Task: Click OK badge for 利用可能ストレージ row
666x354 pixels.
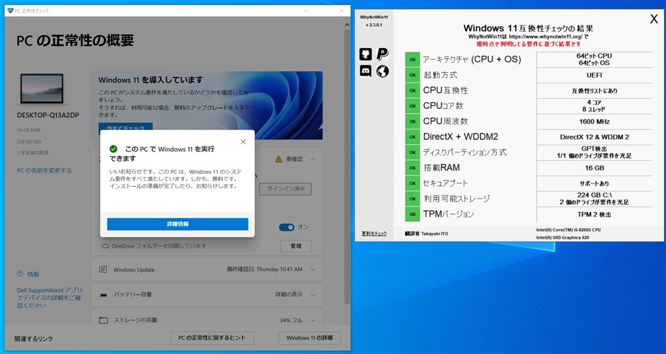Action: tap(412, 198)
